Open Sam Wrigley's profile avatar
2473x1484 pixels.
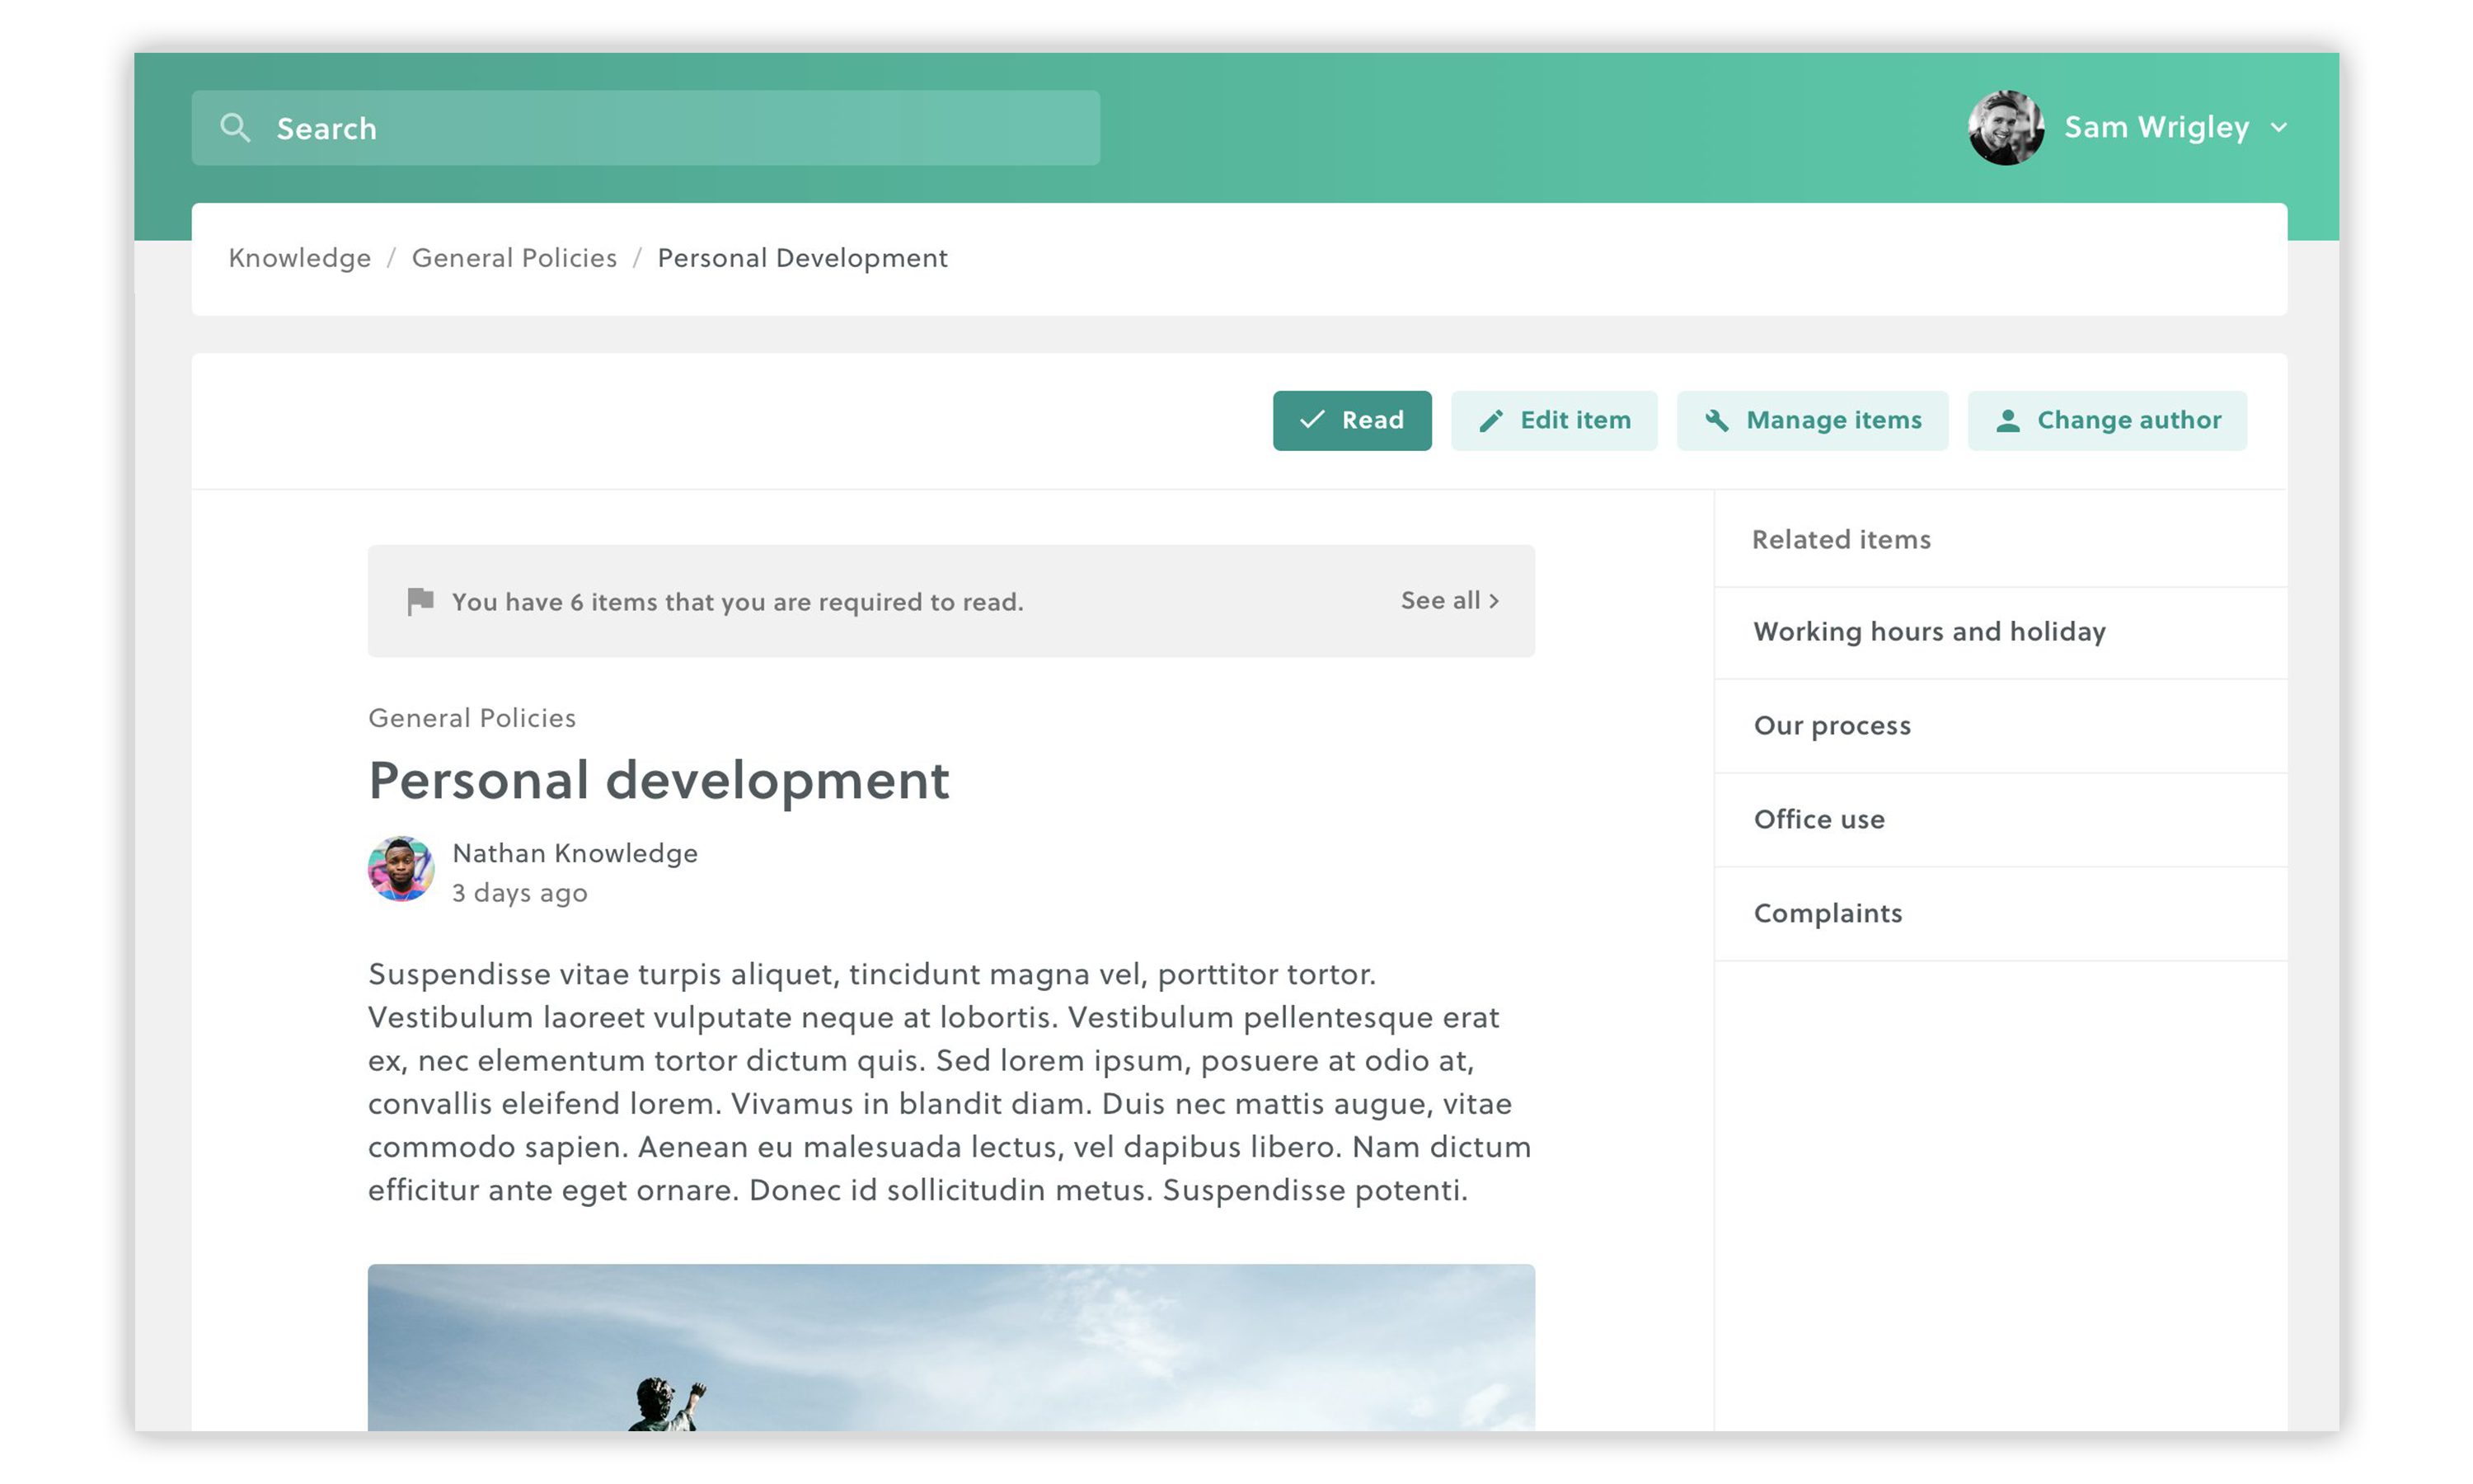(2005, 128)
